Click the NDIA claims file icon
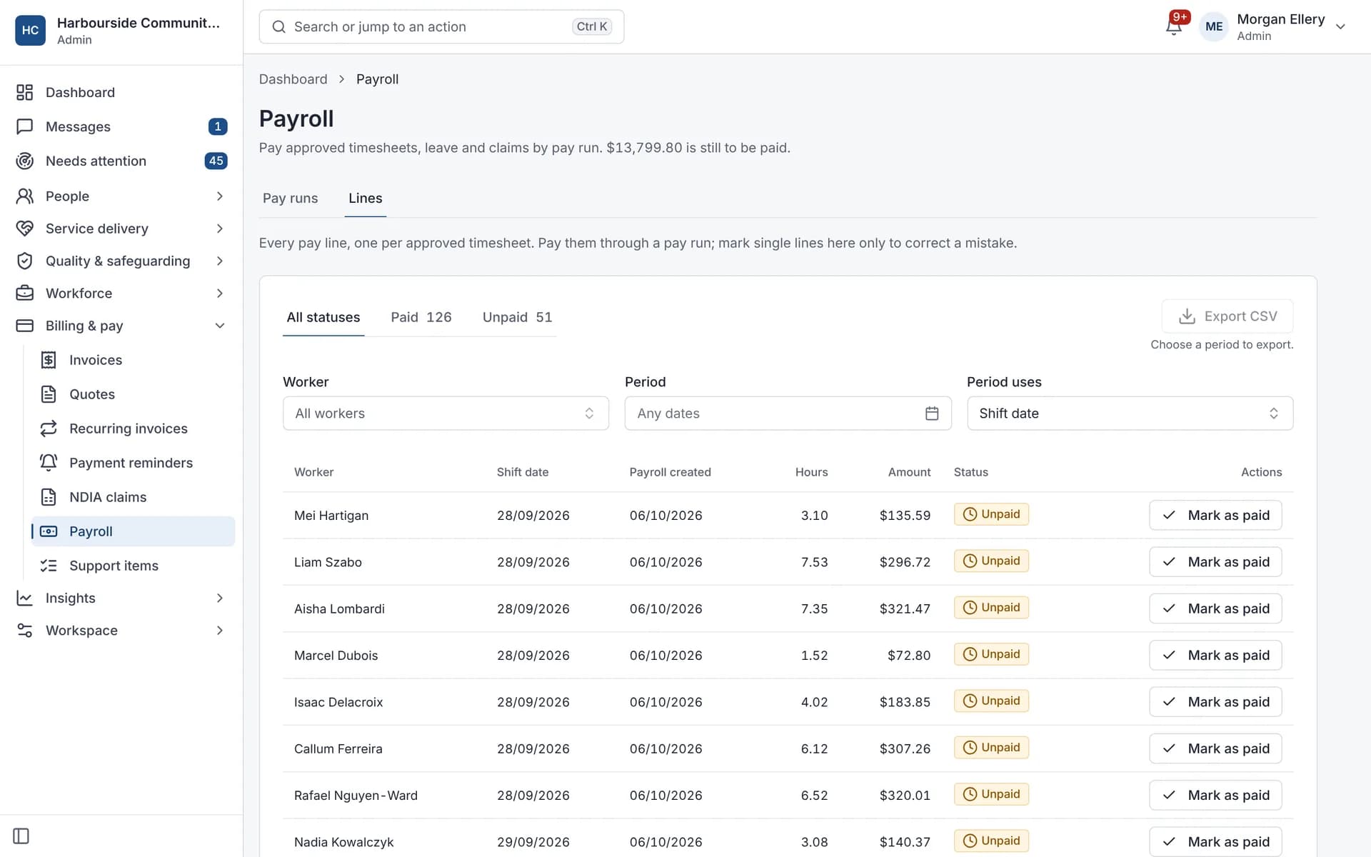Image resolution: width=1371 pixels, height=857 pixels. point(49,497)
